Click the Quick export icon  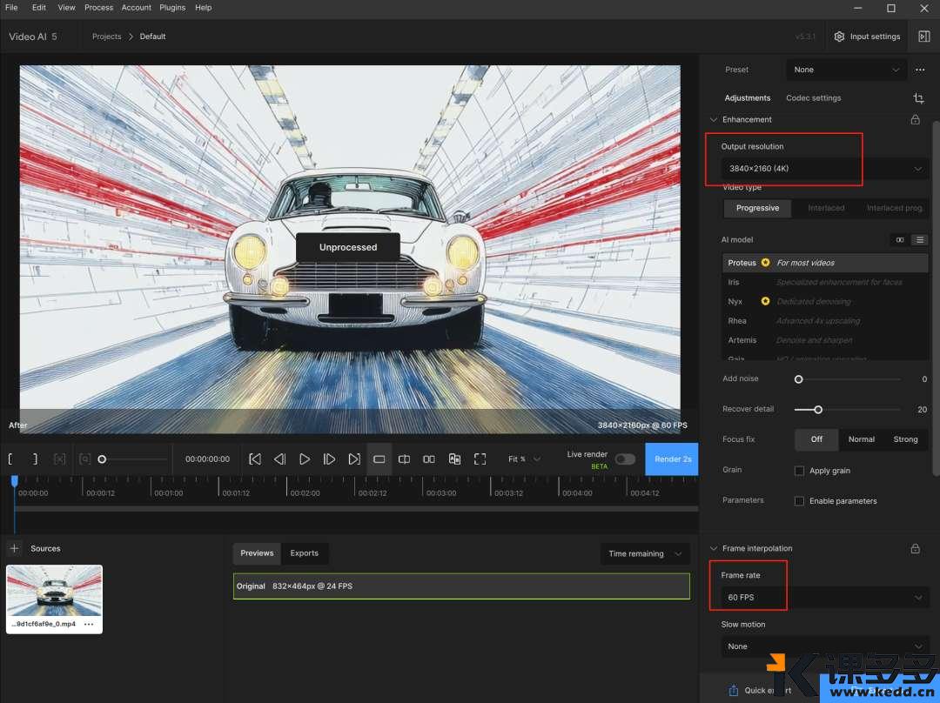click(x=733, y=691)
